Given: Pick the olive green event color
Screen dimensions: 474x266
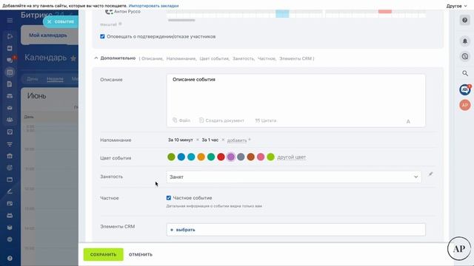Looking at the screenshot, I should (x=171, y=157).
